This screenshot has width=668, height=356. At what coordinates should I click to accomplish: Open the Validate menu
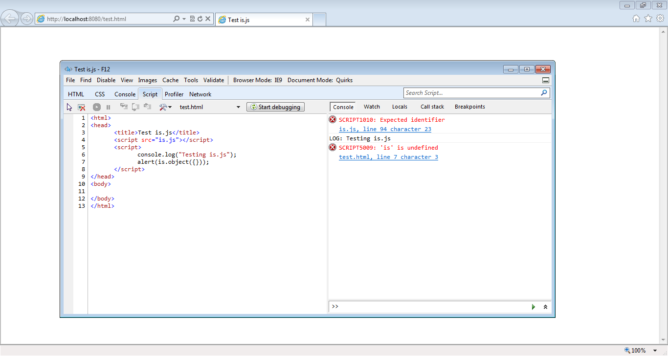(214, 80)
